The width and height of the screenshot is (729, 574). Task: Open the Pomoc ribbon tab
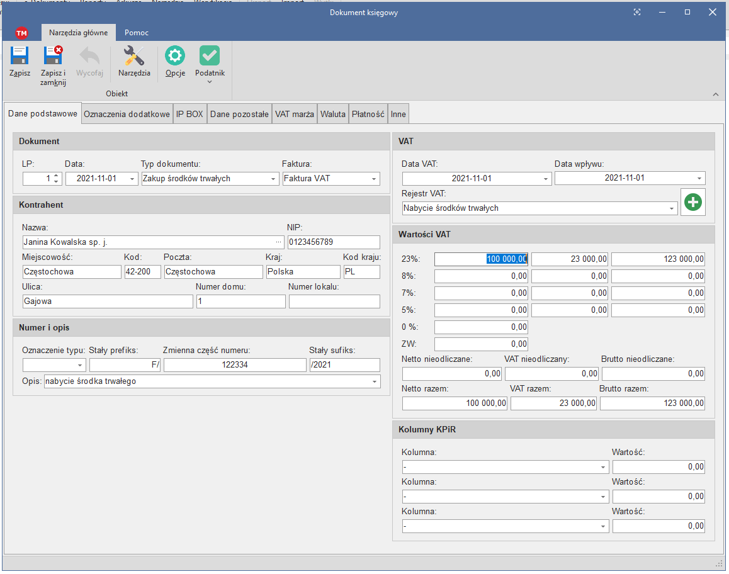click(136, 33)
